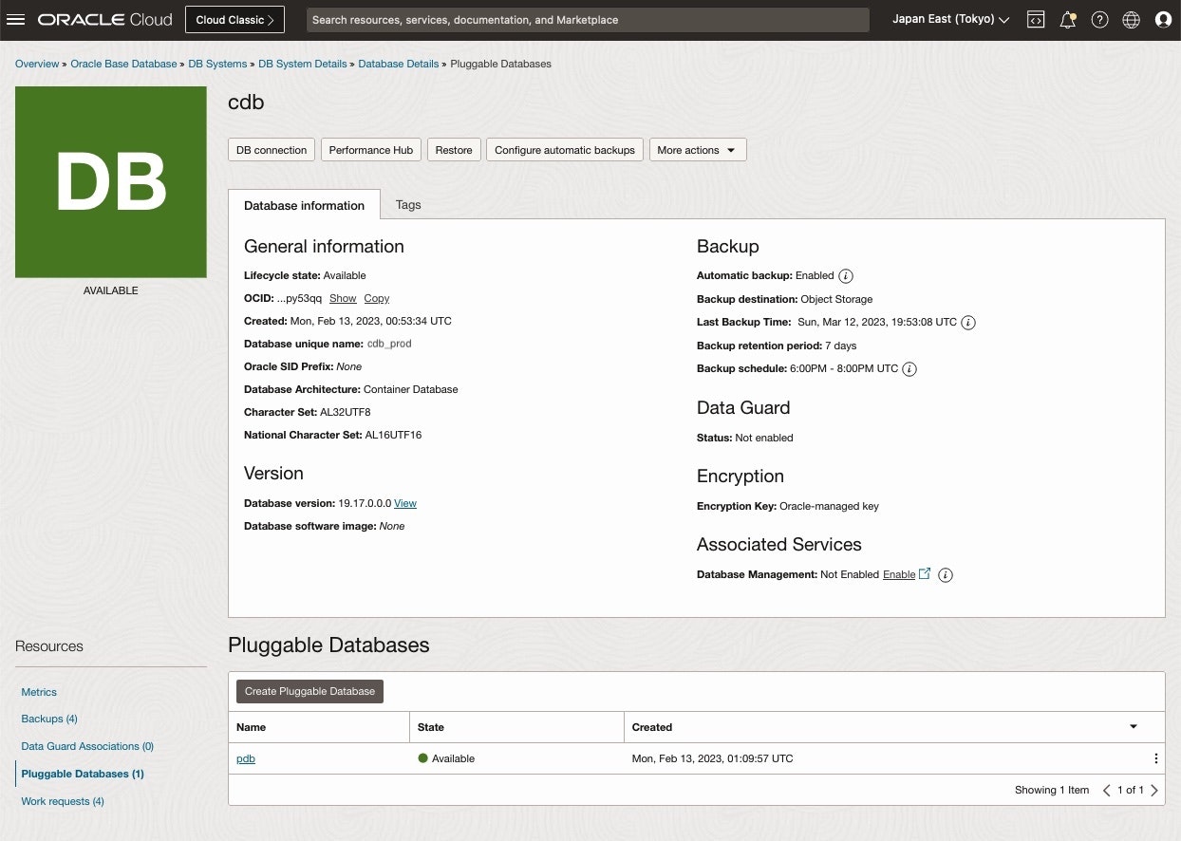This screenshot has width=1181, height=841.
Task: Switch to the Tags tab
Action: [x=408, y=205]
